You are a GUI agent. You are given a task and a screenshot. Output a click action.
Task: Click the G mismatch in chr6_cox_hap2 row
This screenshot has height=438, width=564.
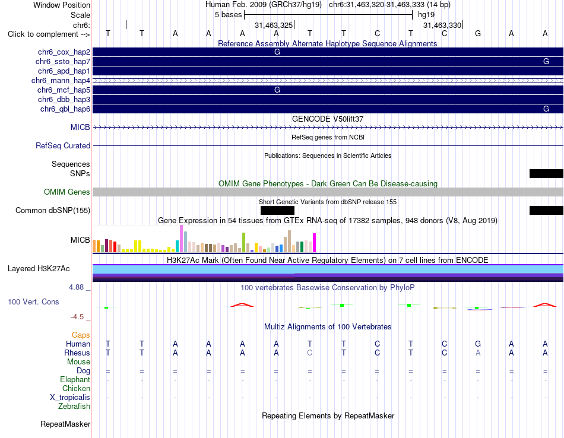277,52
